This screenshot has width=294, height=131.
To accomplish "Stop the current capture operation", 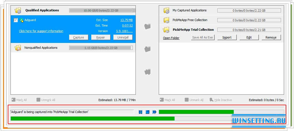I will pyautogui.click(x=147, y=112).
